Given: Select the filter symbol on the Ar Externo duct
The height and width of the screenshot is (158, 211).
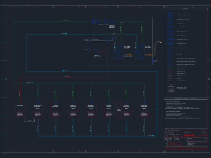Looking at the screenshot, I should point(107,41).
